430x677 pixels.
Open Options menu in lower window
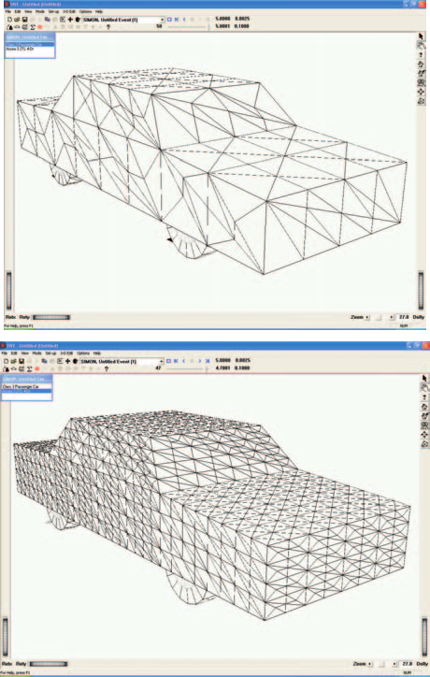pos(83,353)
